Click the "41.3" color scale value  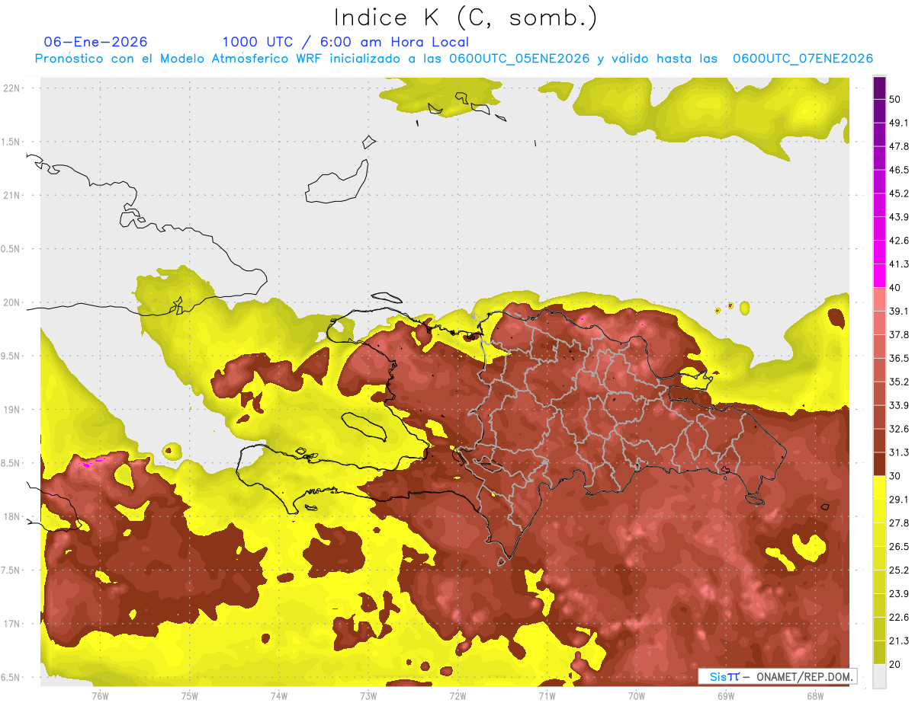pos(899,264)
